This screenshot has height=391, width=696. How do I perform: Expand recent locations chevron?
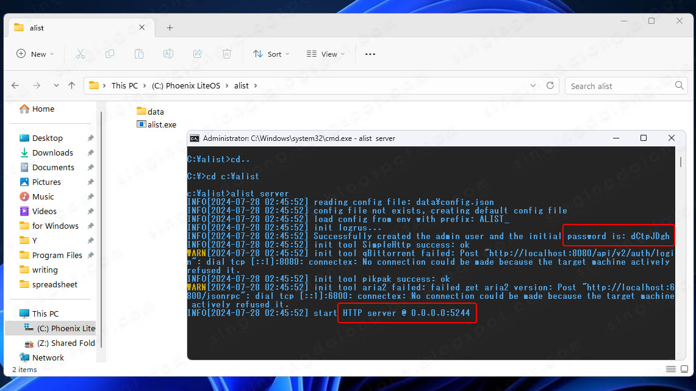[x=56, y=85]
